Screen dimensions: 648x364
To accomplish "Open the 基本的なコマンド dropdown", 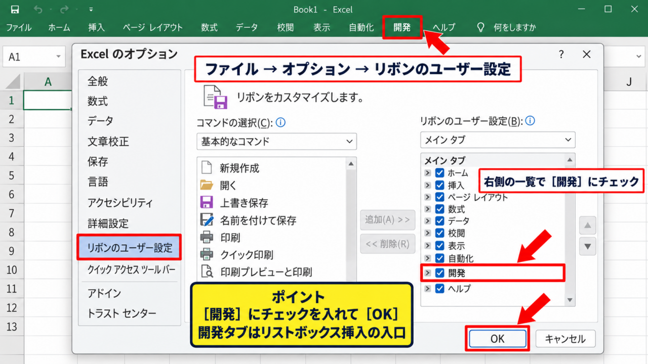I will [276, 142].
